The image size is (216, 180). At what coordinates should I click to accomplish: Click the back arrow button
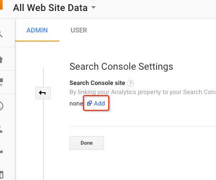[x=43, y=93]
